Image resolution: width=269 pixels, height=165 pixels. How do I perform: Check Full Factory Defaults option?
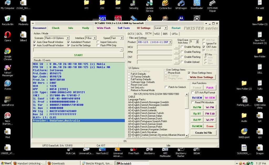point(129,79)
